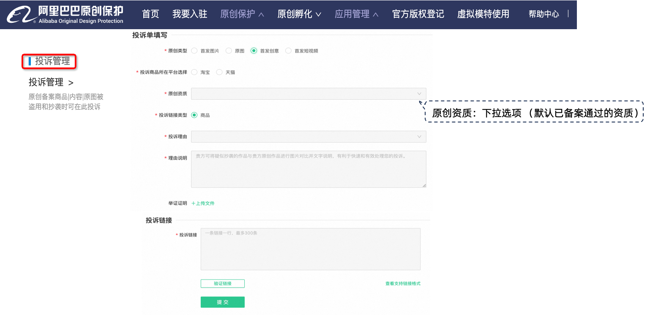650x315 pixels.
Task: Open the 首页 nav item
Action: [x=150, y=14]
